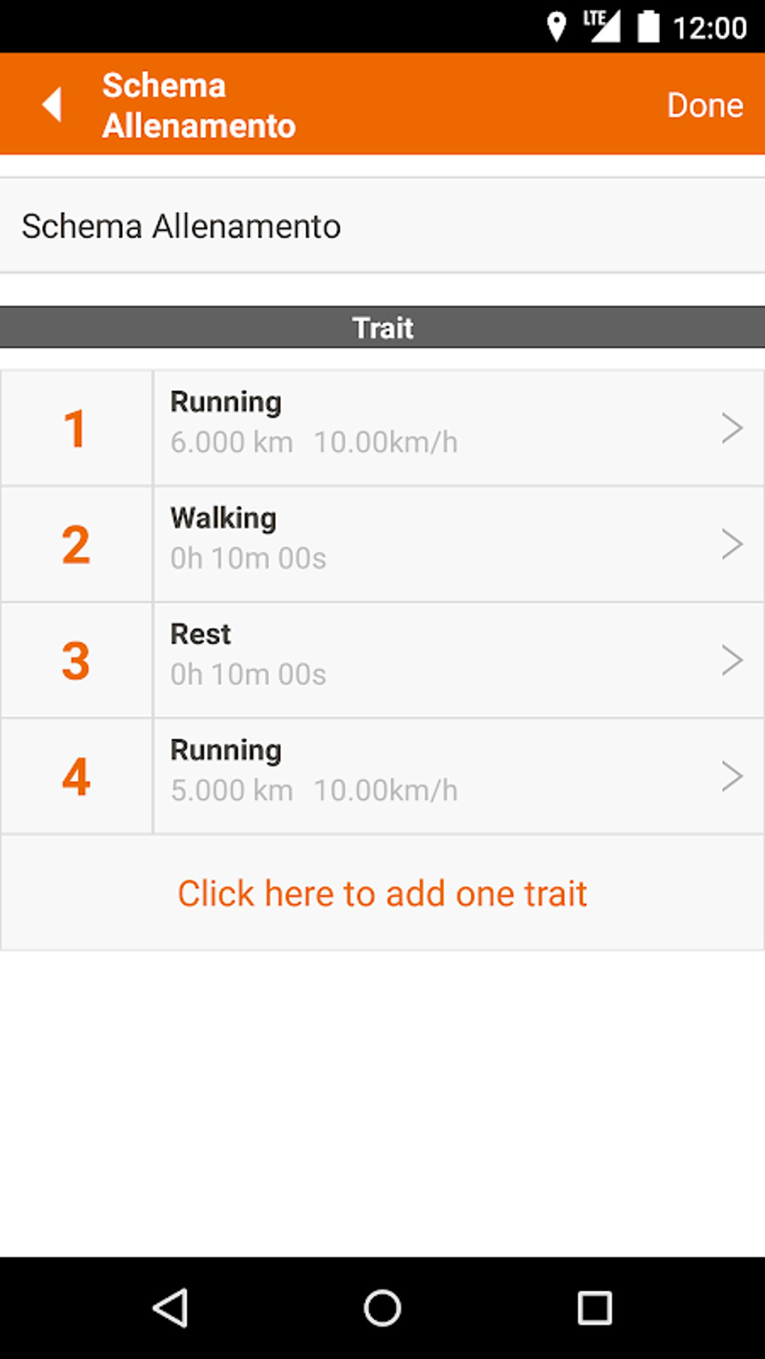
Task: Select trait number 2 orange numeral
Action: [76, 545]
